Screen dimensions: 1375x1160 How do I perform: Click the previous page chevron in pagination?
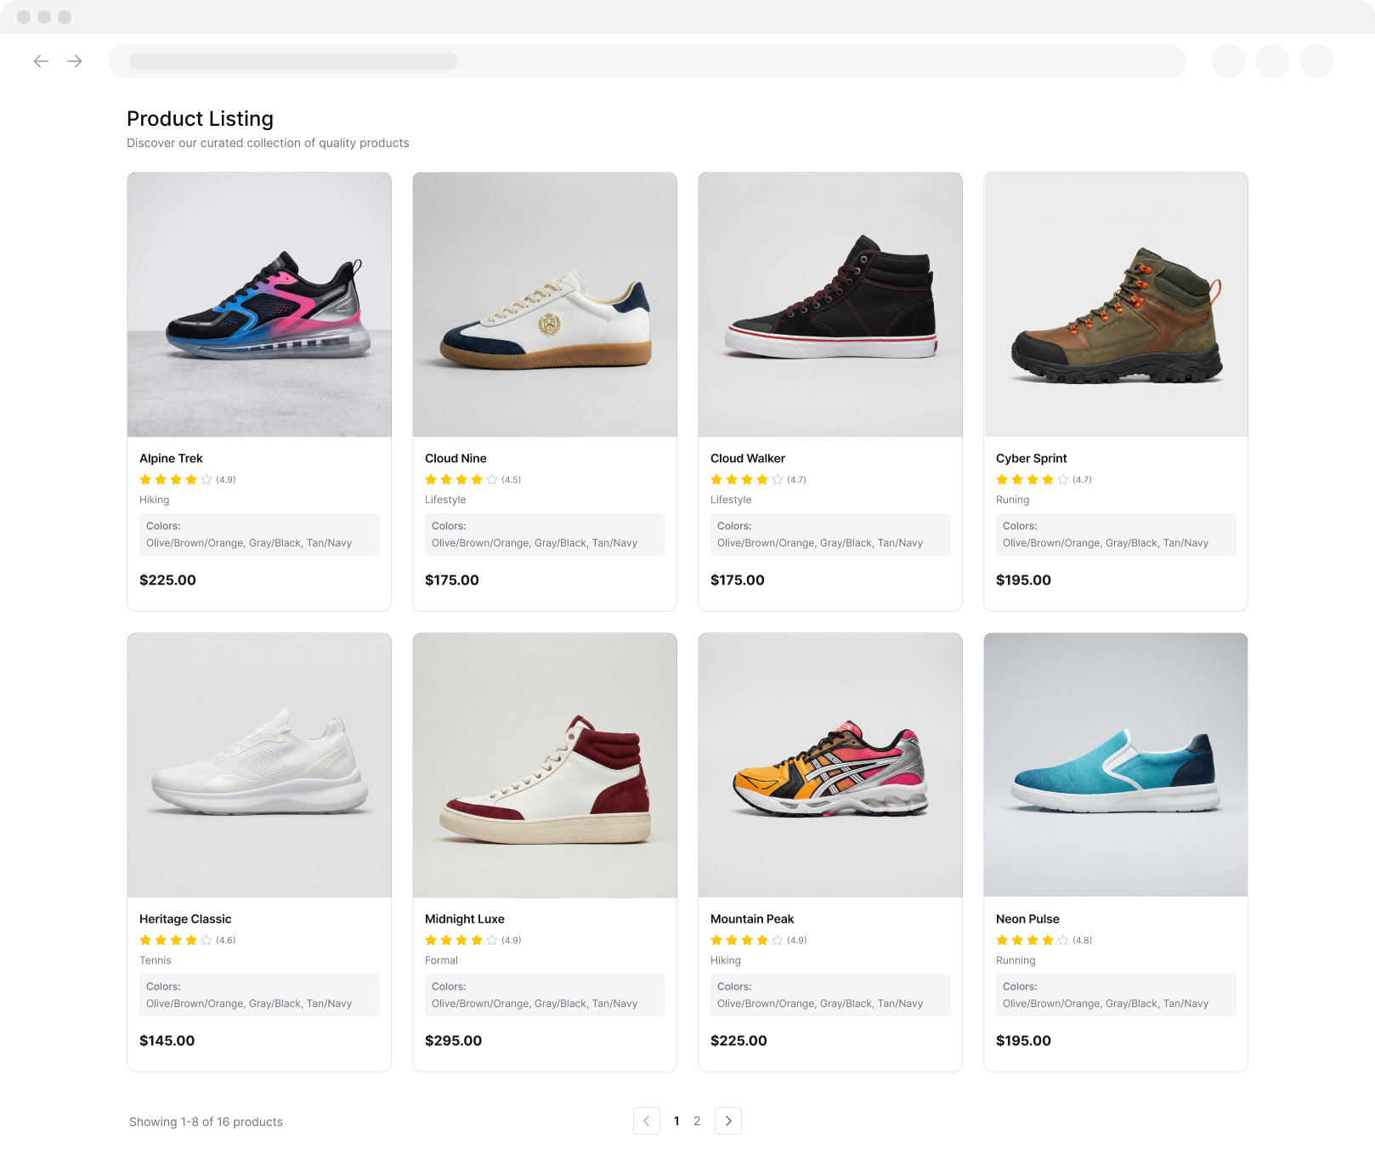coord(647,1121)
